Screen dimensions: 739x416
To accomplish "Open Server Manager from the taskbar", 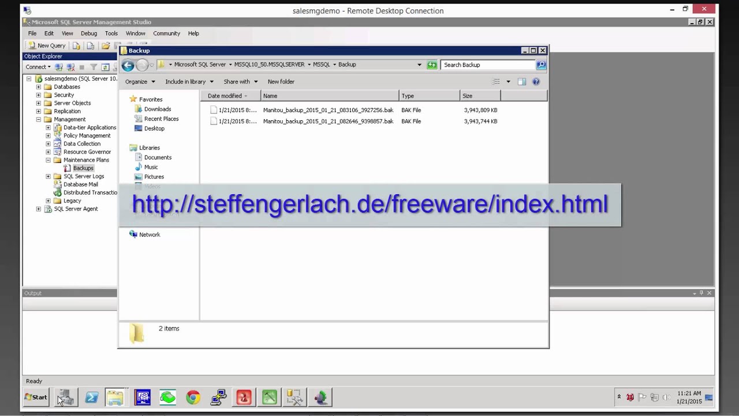I will [66, 398].
